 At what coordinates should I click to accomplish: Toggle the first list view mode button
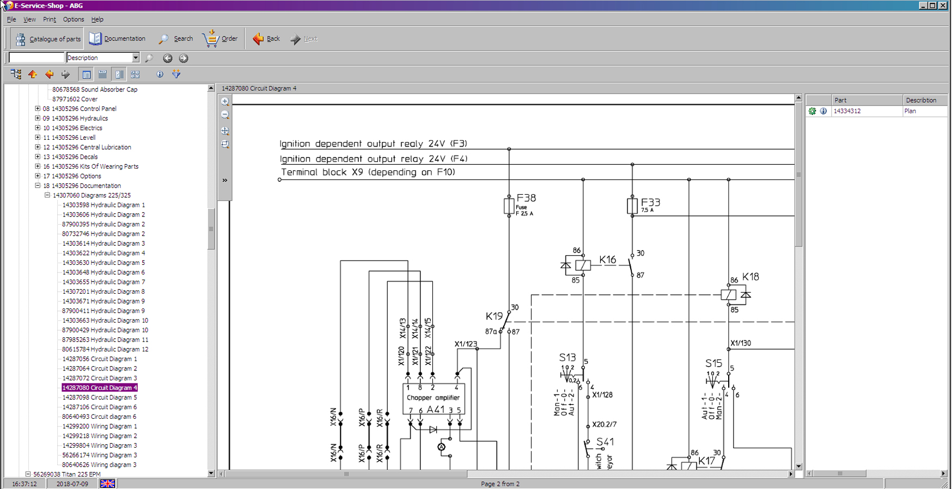(x=86, y=74)
